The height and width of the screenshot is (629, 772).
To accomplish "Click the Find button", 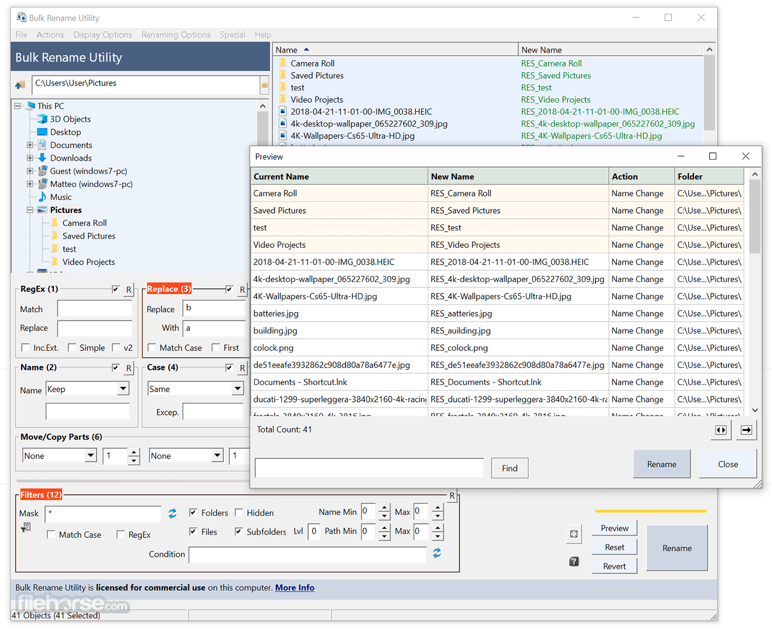I will click(510, 468).
